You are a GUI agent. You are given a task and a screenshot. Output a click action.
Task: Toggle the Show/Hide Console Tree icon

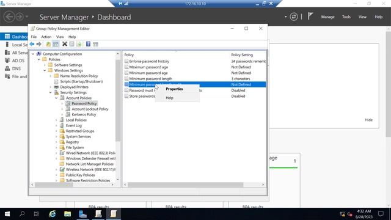point(56,44)
